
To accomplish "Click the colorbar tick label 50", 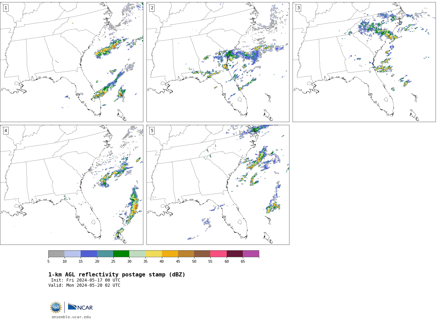I will [x=194, y=261].
